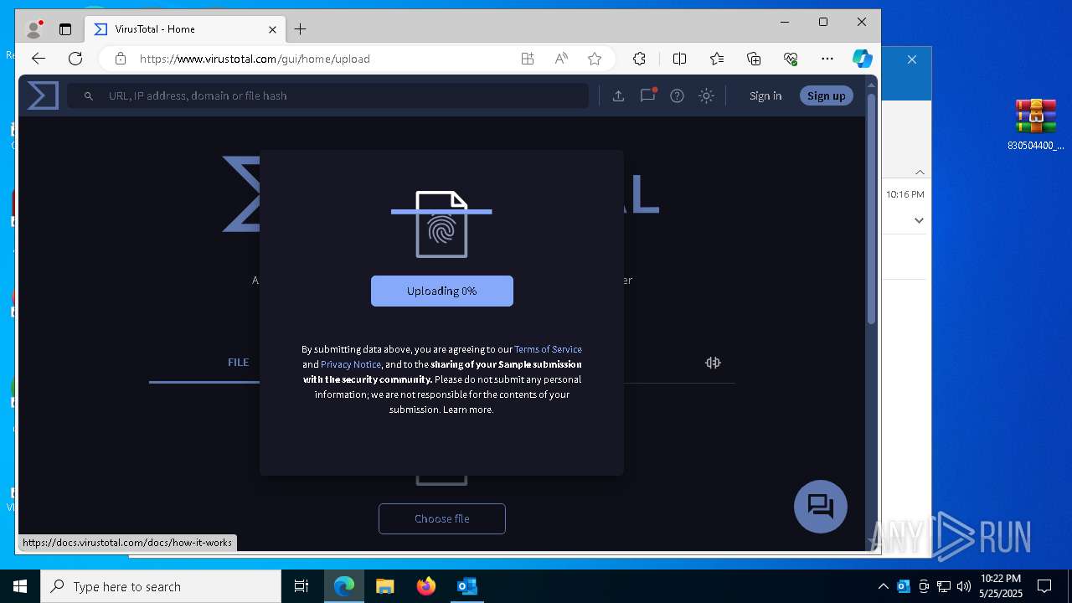Open VirusTotal notifications icon
The height and width of the screenshot is (603, 1072).
(x=647, y=95)
